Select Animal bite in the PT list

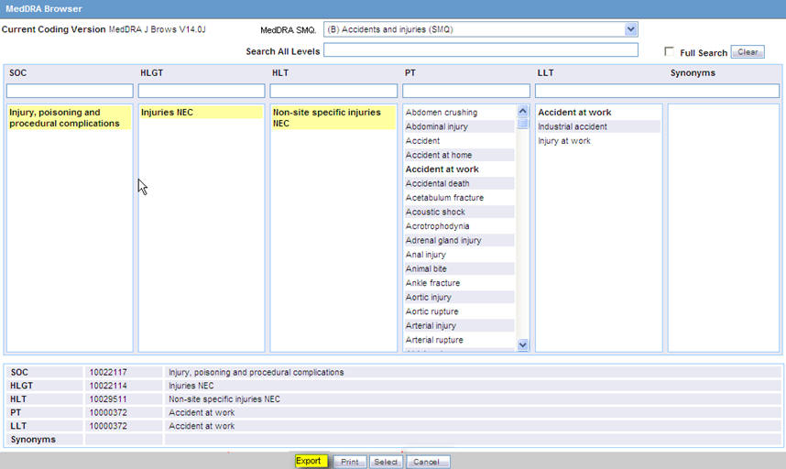[x=426, y=269]
